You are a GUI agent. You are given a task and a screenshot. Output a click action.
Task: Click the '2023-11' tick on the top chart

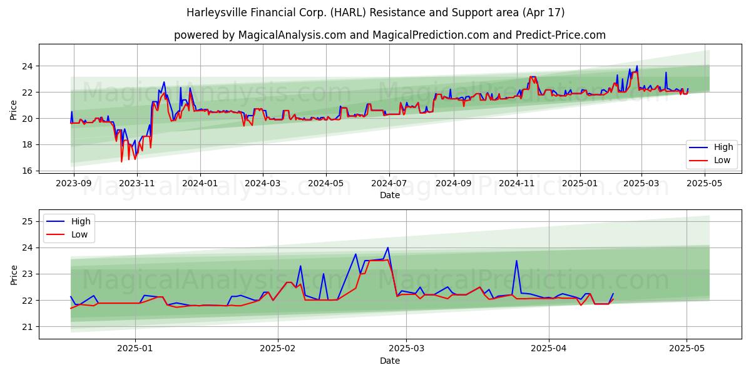point(137,184)
